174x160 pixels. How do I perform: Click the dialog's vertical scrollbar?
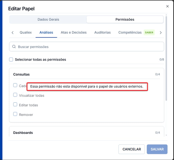[166, 59]
